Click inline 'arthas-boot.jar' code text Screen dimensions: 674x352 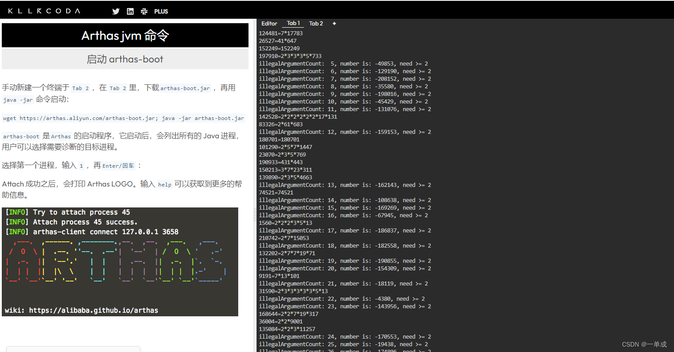pyautogui.click(x=185, y=88)
